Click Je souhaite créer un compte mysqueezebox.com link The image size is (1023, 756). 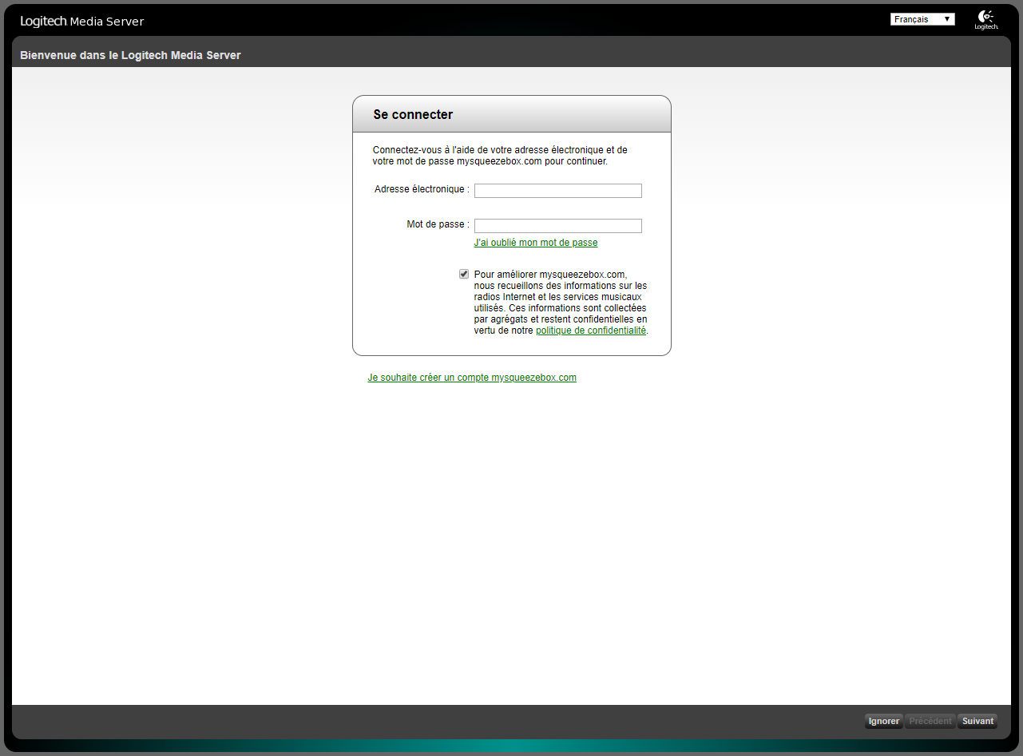click(x=472, y=378)
